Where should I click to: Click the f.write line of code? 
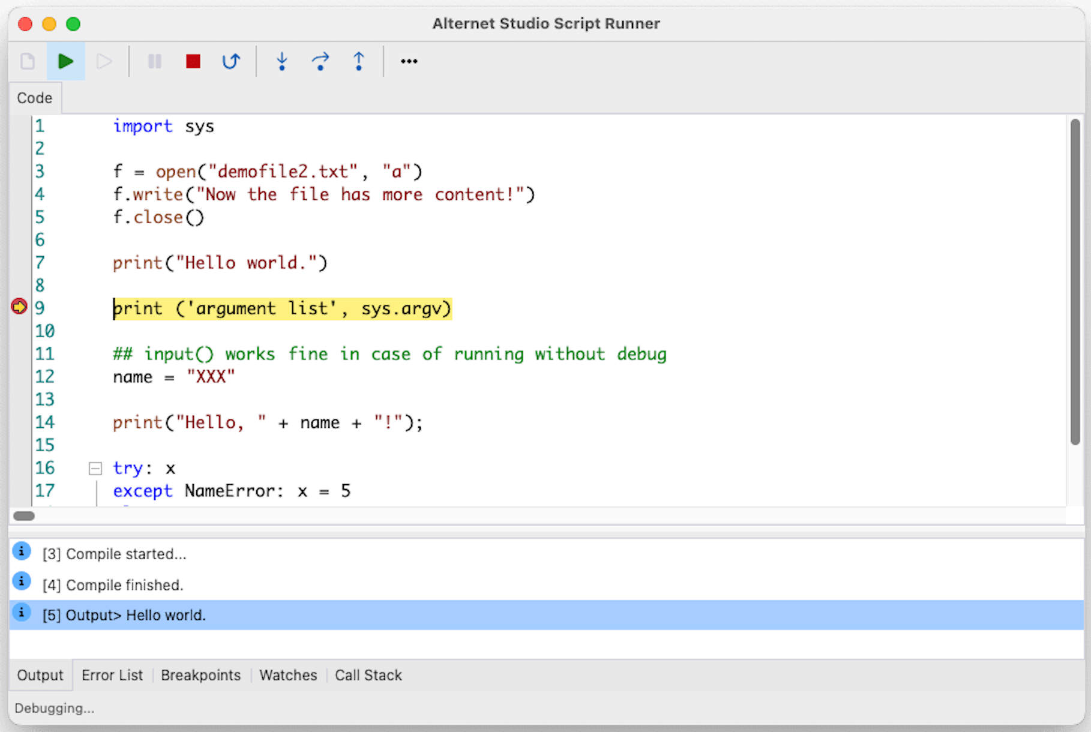tap(323, 194)
